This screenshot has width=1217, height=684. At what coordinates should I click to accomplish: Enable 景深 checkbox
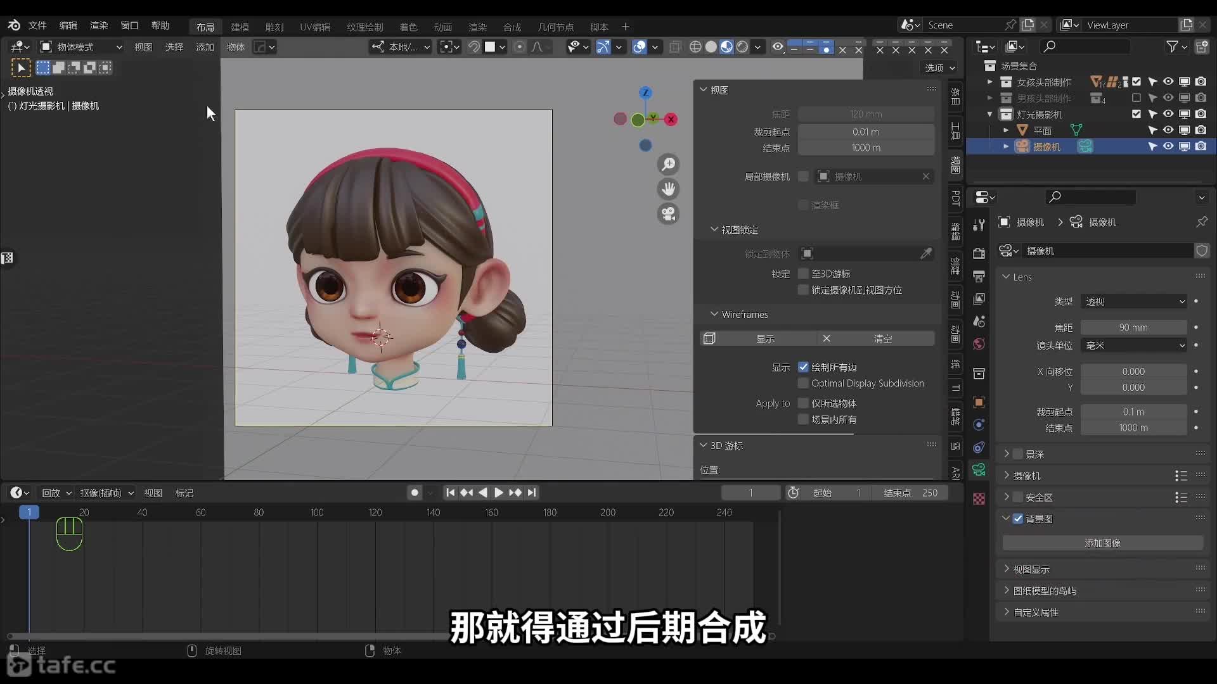click(x=1018, y=454)
